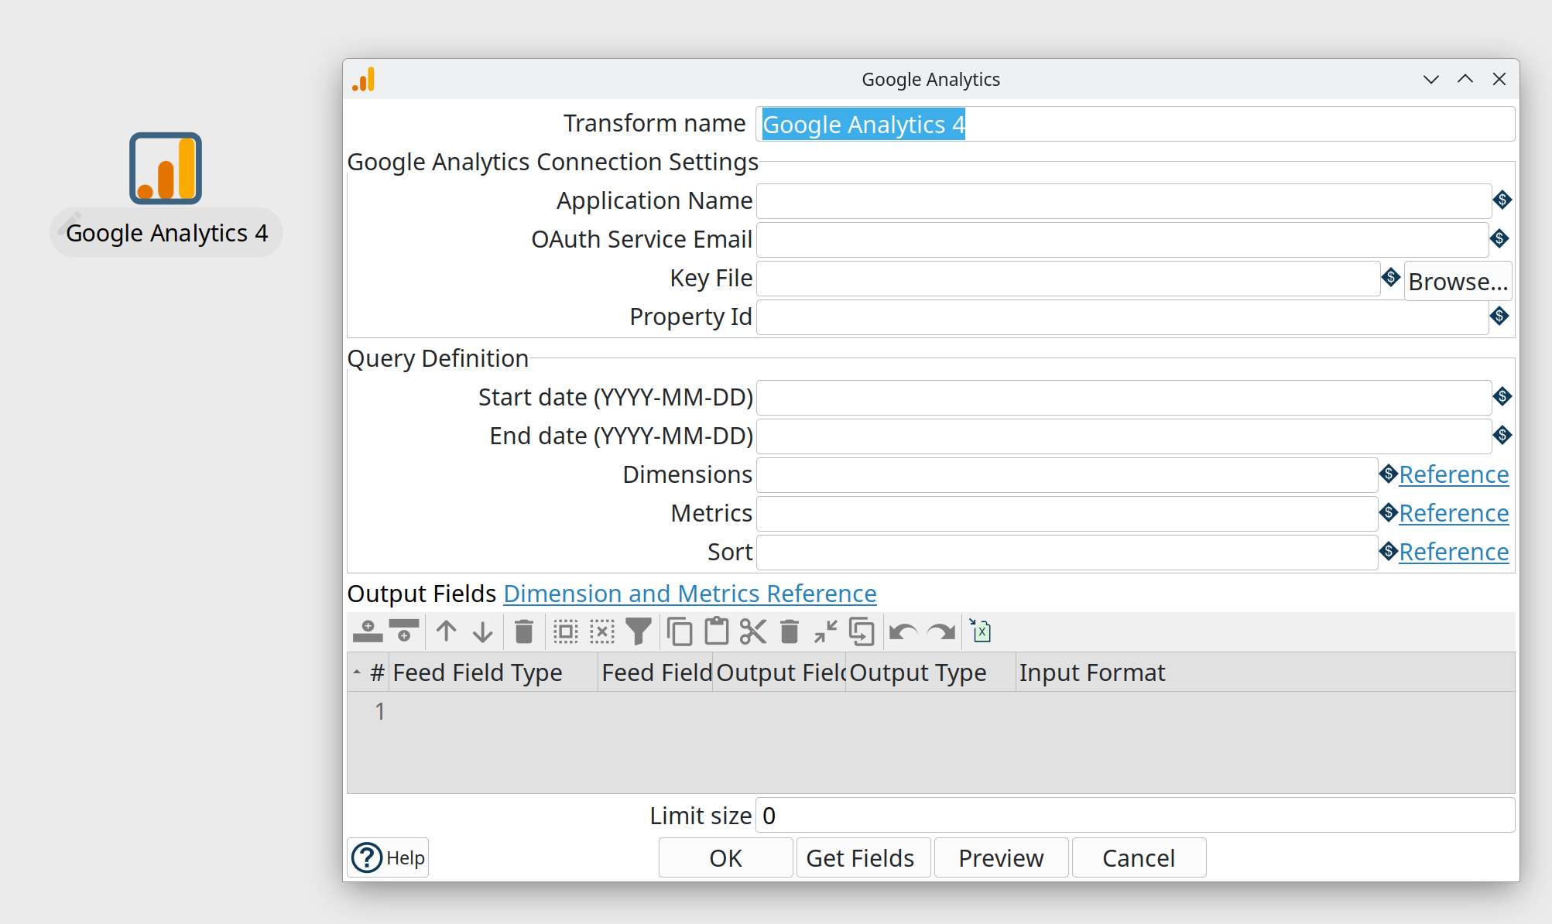Click the move row down arrow
This screenshot has height=924, width=1552.
click(482, 631)
